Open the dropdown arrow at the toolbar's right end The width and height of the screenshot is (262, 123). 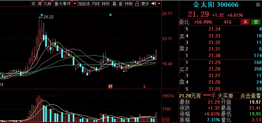coord(159,4)
